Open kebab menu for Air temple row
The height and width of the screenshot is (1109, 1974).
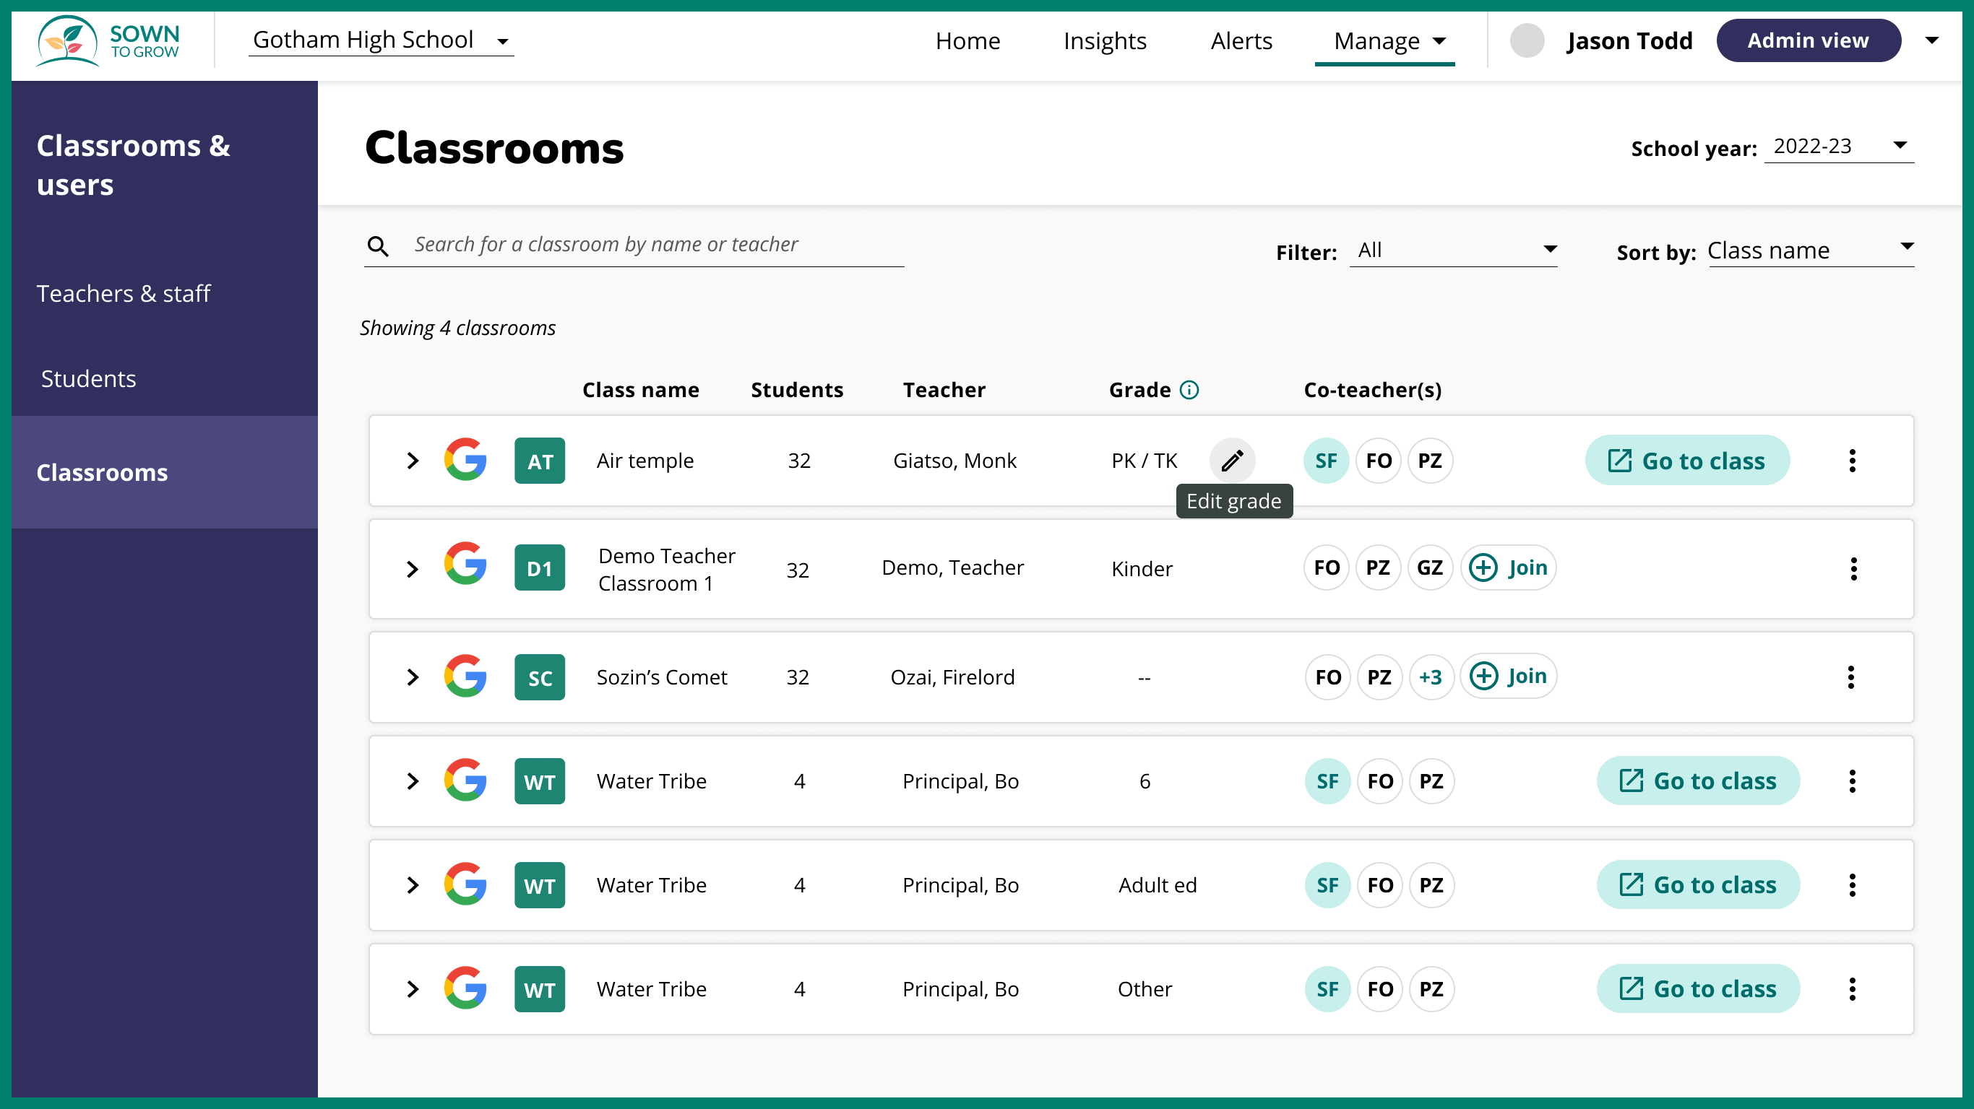[1851, 461]
